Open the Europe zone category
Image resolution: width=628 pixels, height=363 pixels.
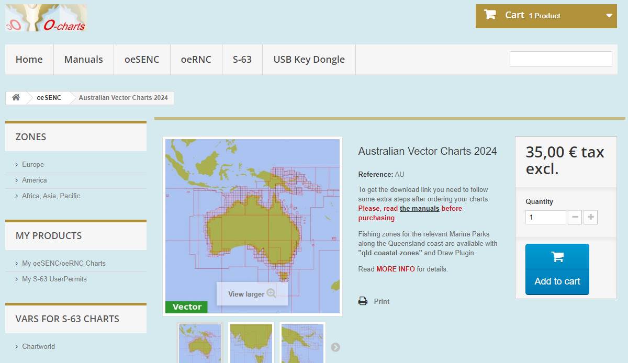coord(32,165)
